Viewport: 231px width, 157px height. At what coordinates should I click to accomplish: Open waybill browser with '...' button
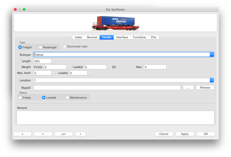188,88
